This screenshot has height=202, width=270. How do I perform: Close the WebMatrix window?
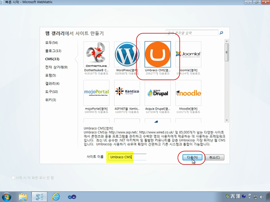click(265, 2)
